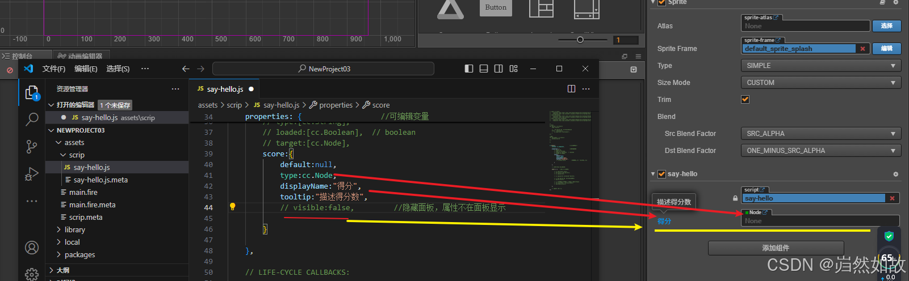Show code action lightbulb on line 44

(232, 207)
